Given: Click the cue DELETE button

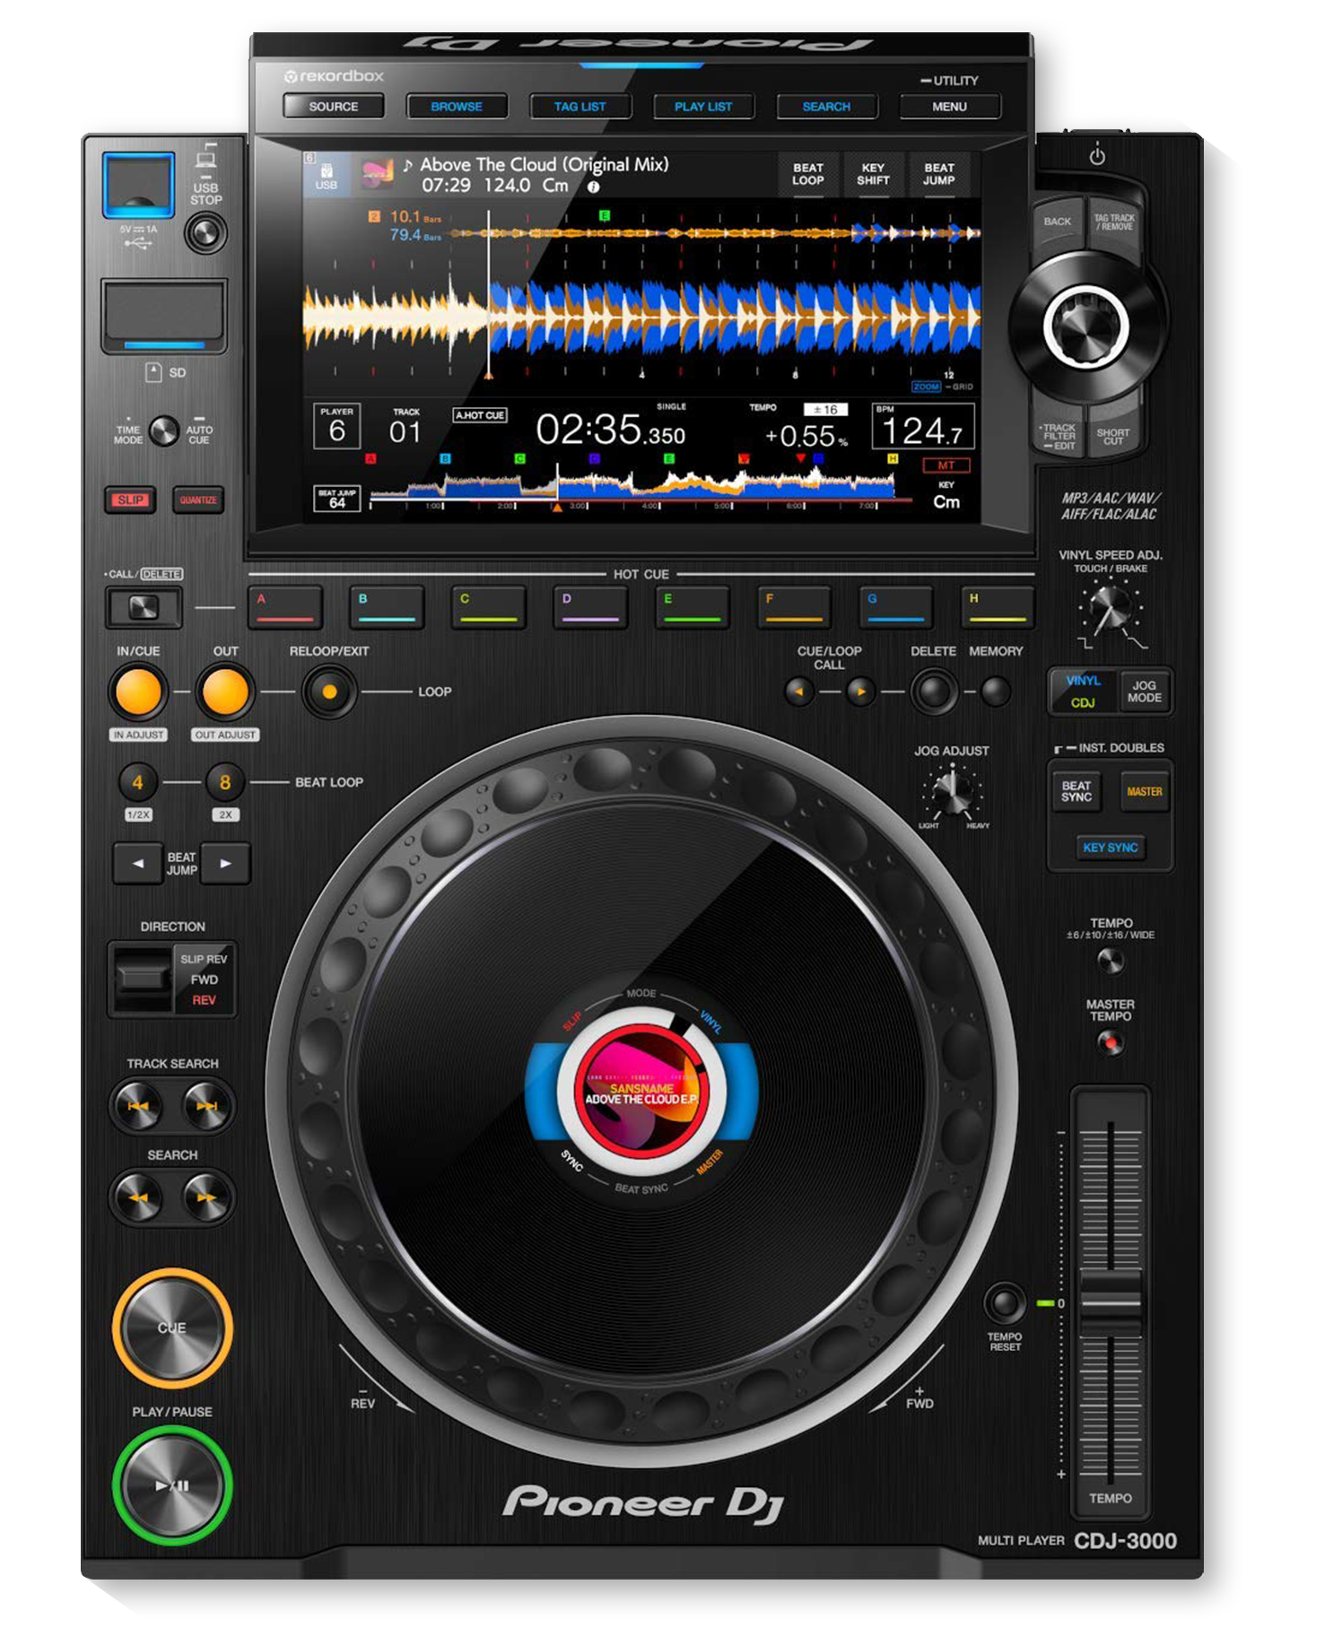Looking at the screenshot, I should (934, 692).
